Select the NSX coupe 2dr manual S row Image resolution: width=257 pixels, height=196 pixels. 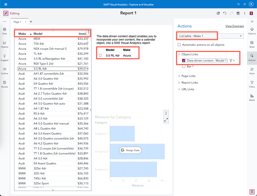(53, 49)
